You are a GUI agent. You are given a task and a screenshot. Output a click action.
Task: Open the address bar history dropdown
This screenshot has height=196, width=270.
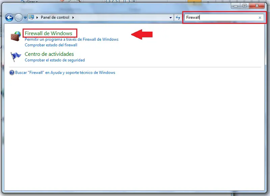170,17
